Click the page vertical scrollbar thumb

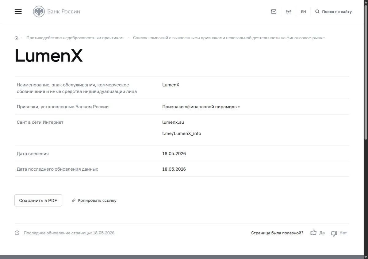(366, 72)
